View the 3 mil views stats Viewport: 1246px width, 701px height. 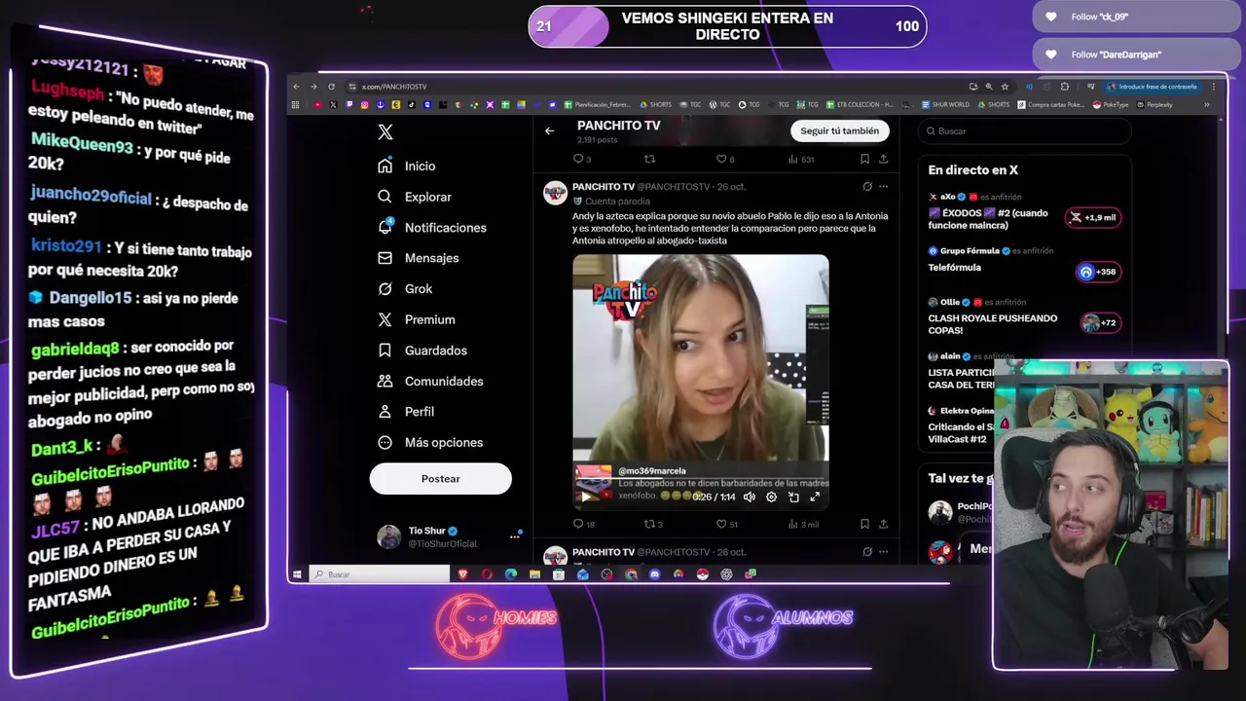tap(803, 525)
